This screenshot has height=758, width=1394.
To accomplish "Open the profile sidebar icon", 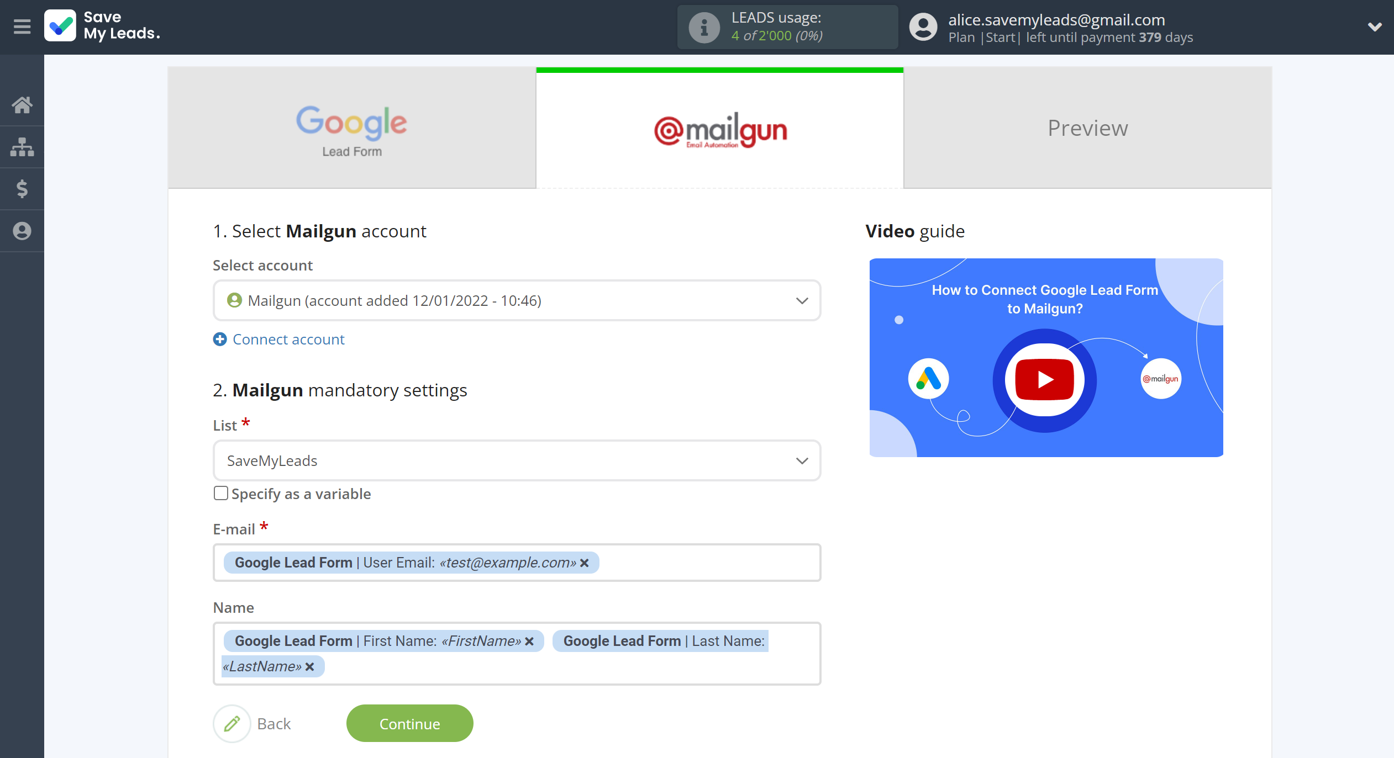I will point(22,231).
